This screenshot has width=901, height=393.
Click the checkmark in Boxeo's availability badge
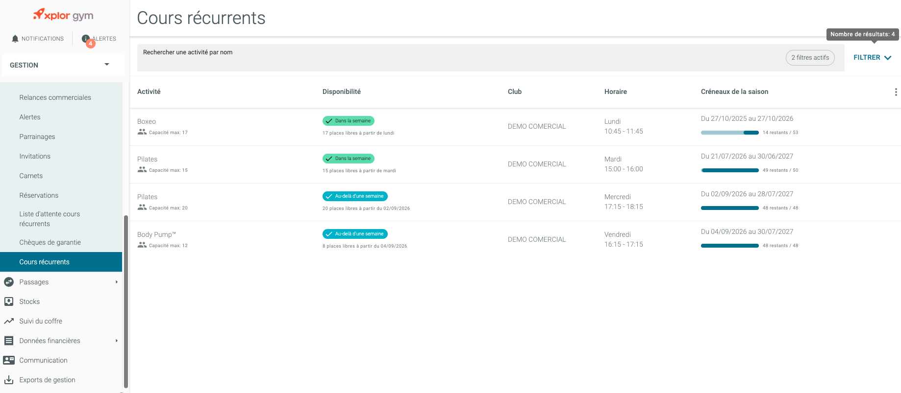329,121
